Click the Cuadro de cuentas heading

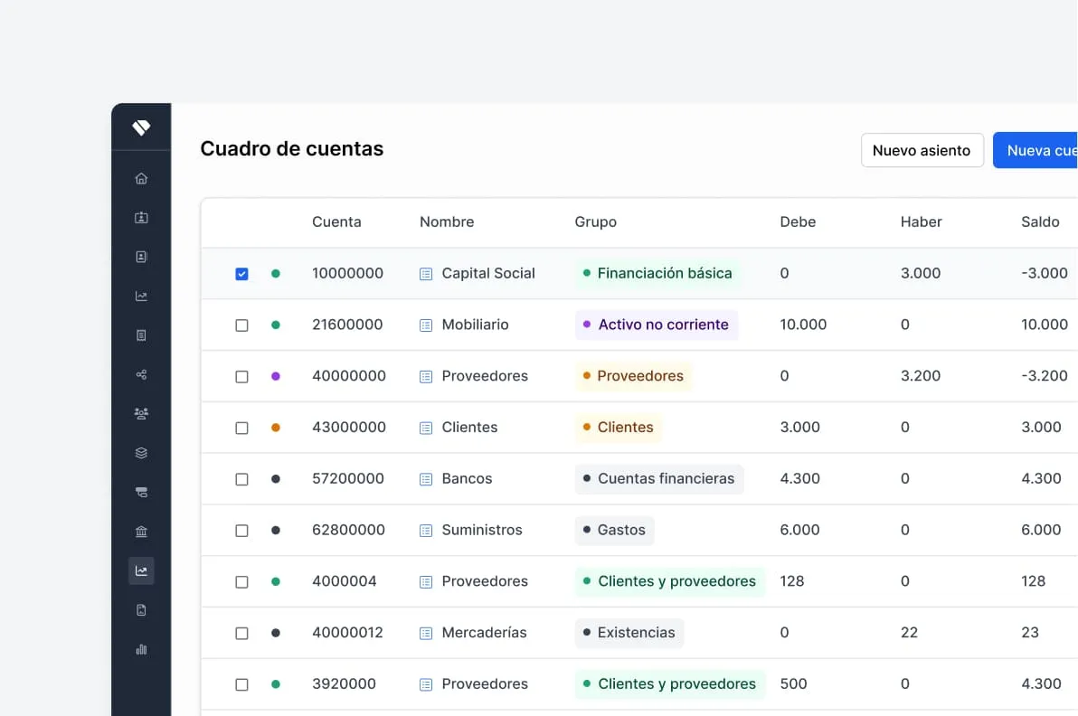(x=291, y=148)
